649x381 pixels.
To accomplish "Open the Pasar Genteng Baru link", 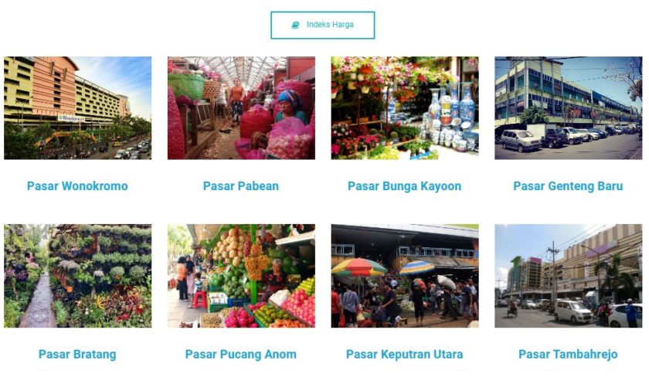I will [x=568, y=186].
